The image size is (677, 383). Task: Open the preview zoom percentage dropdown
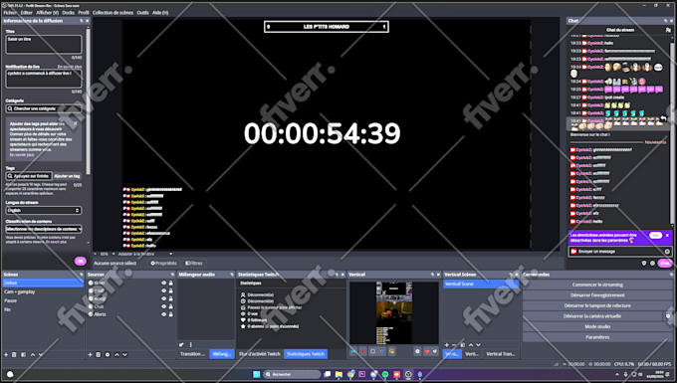pyautogui.click(x=105, y=254)
